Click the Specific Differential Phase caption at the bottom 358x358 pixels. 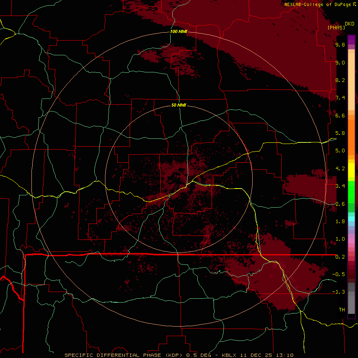click(179, 355)
